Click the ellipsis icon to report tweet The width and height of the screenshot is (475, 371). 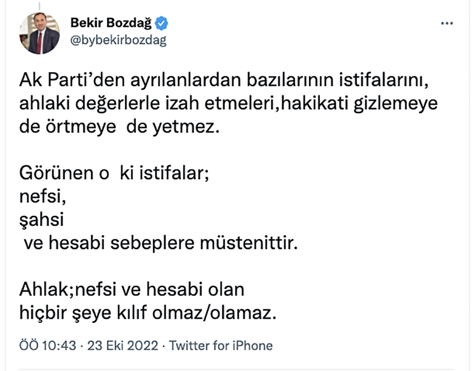(447, 24)
